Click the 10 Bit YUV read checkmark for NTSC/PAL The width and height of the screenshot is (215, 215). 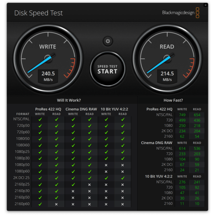point(123,119)
